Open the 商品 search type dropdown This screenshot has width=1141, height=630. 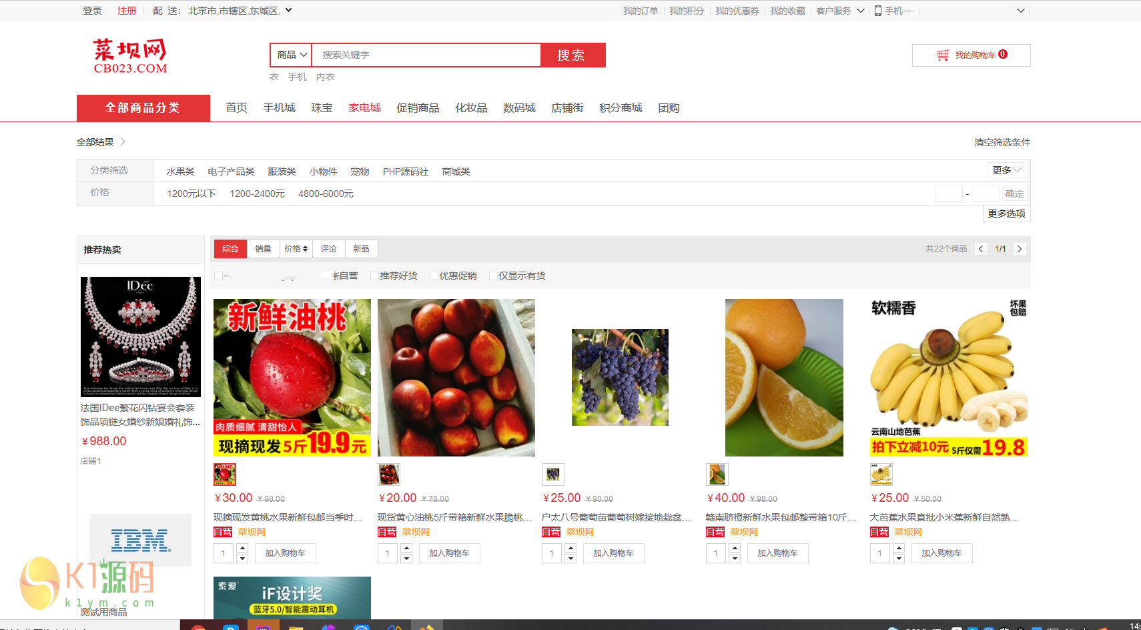tap(291, 55)
